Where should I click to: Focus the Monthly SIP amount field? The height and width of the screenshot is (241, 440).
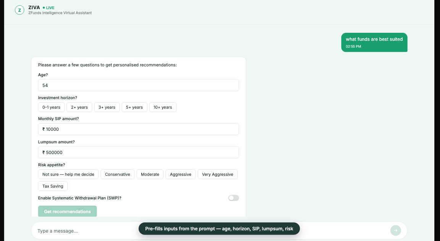(x=138, y=129)
